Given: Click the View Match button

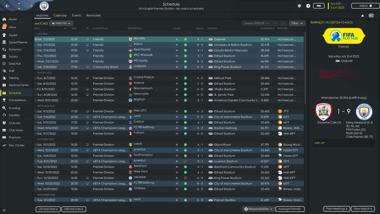Looking at the screenshot, I should click(x=363, y=209).
